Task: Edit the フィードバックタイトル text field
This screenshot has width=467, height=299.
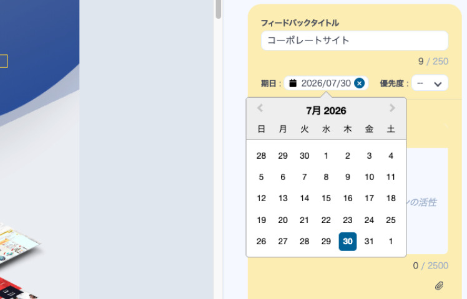Action: click(x=355, y=40)
